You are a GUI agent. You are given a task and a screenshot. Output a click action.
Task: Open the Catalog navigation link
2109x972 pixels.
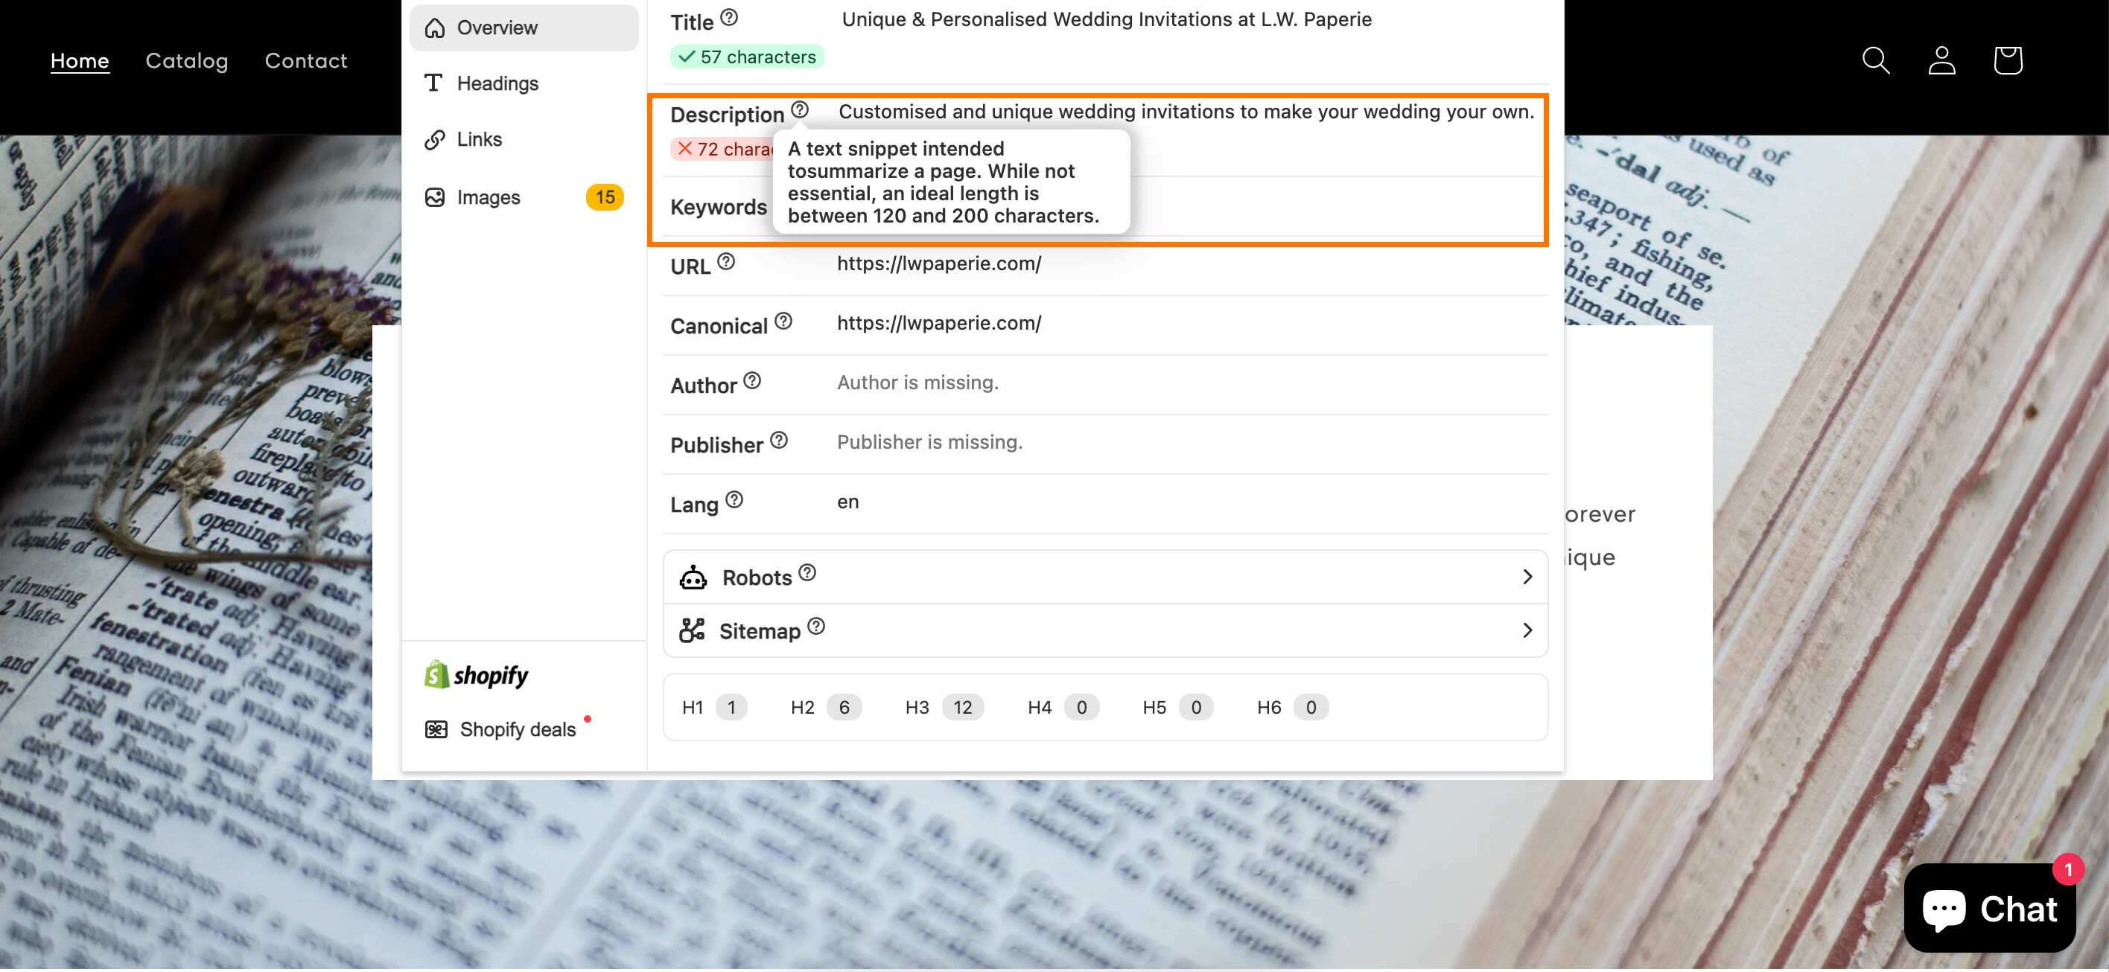tap(187, 60)
